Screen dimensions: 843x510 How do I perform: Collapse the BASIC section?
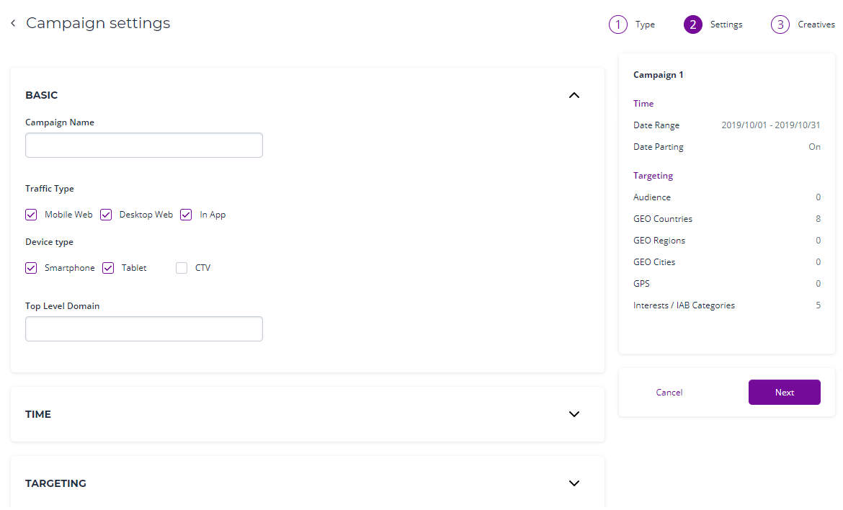pos(574,94)
